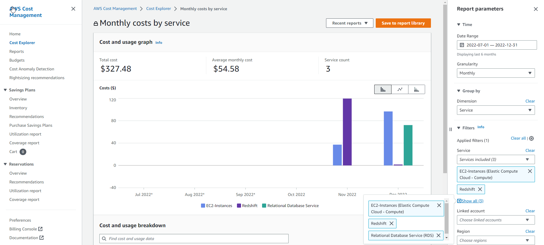The height and width of the screenshot is (245, 544).
Task: Open Info link next to graph title
Action: click(x=159, y=43)
